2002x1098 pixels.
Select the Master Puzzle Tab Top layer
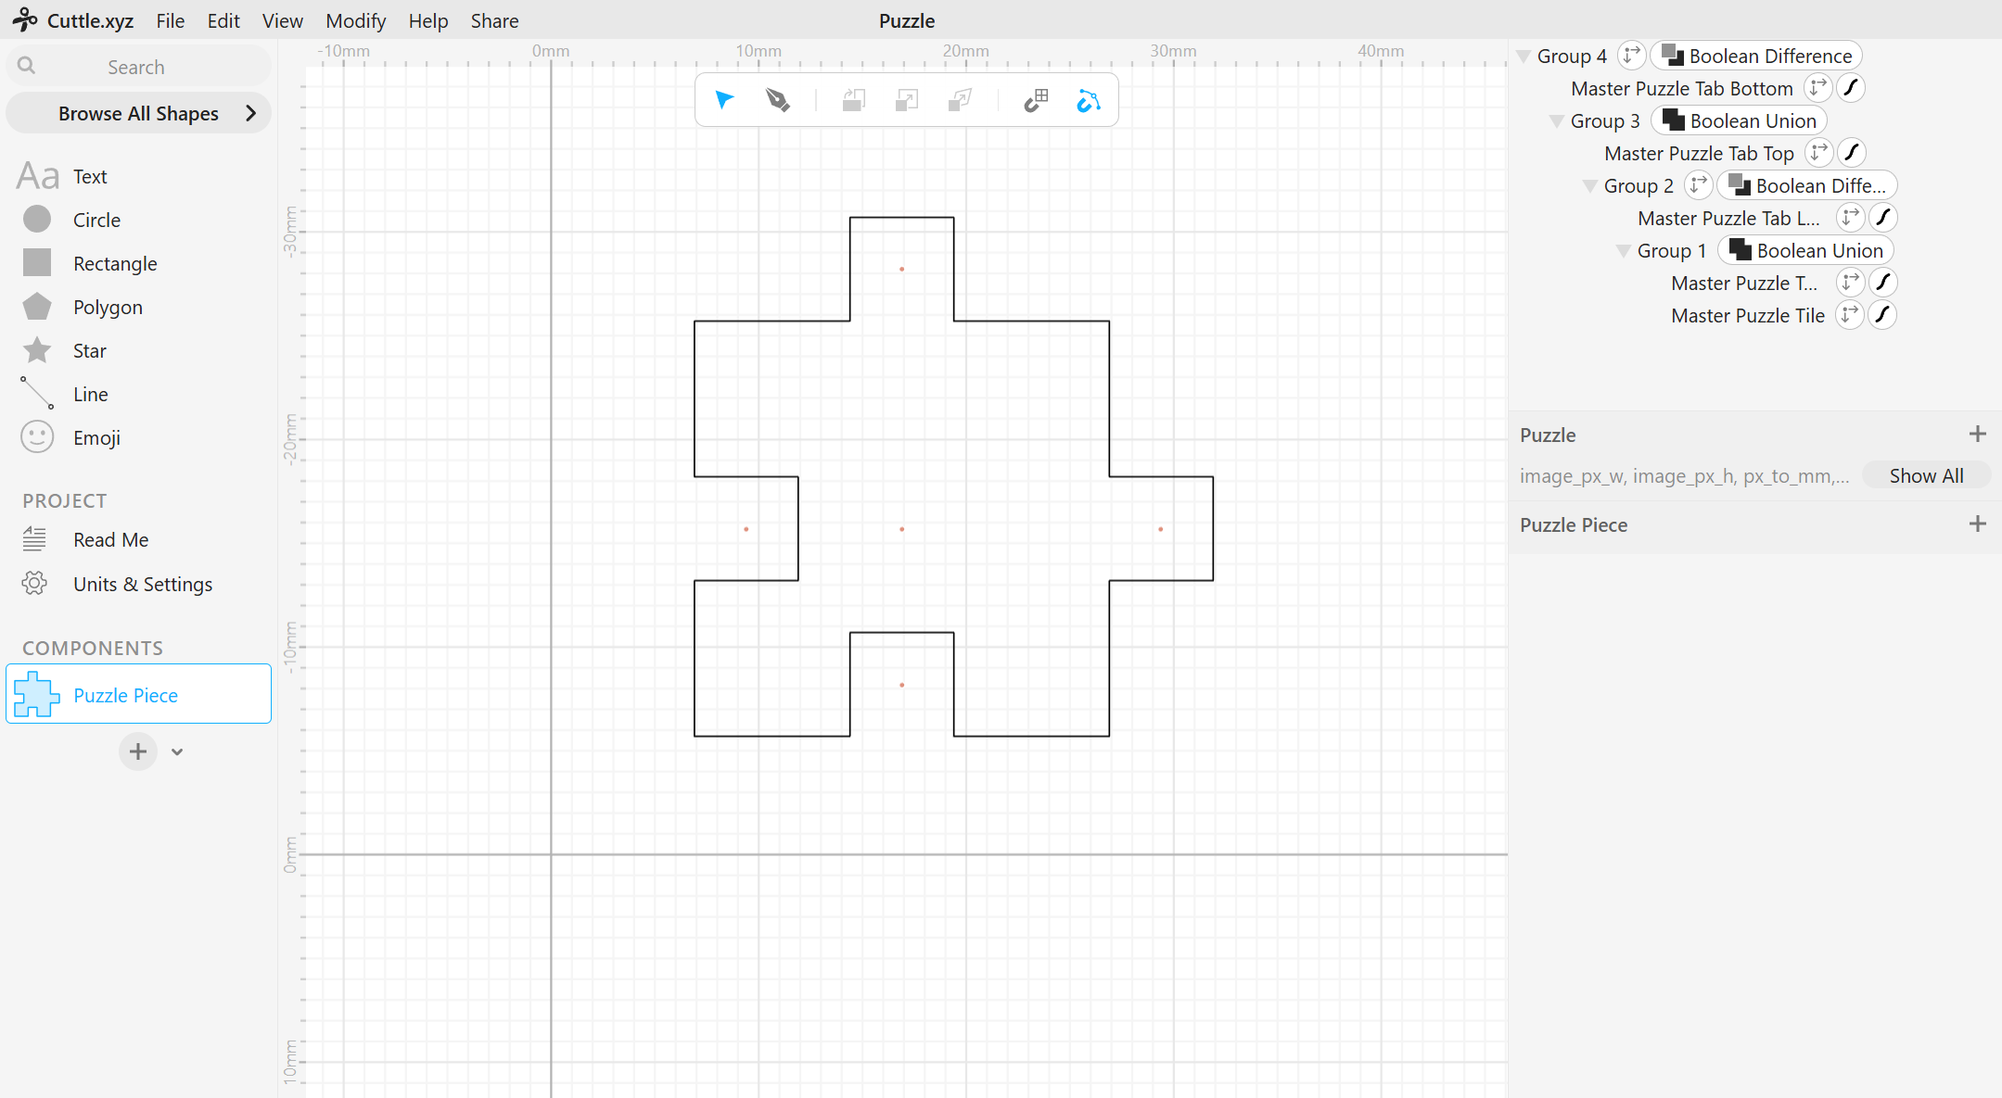[1699, 154]
